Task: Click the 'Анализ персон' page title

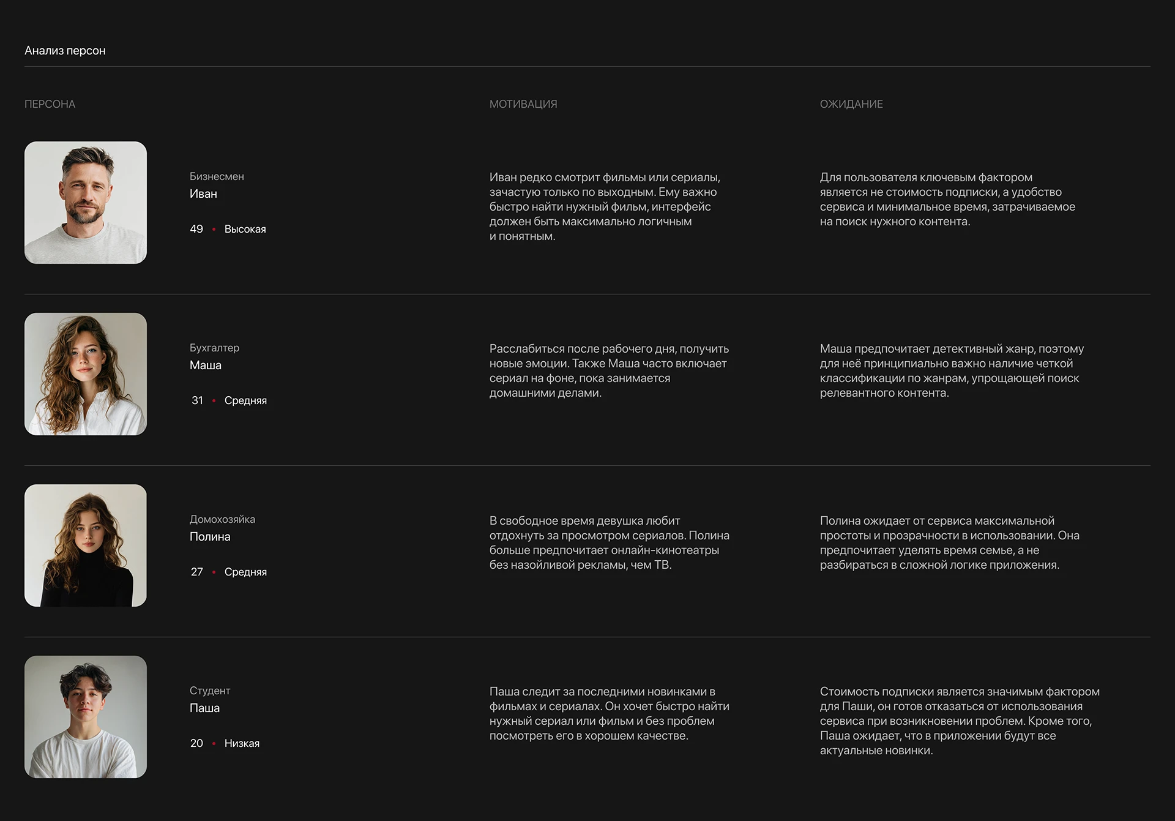Action: click(65, 51)
